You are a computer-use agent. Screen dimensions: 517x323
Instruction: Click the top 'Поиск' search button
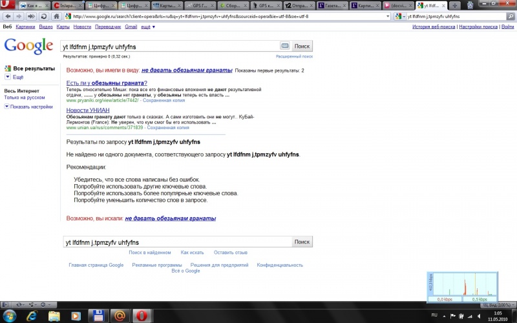302,47
